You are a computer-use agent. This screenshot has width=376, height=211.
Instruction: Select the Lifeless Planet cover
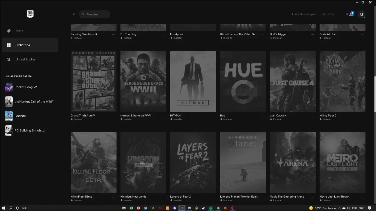pyautogui.click(x=243, y=163)
